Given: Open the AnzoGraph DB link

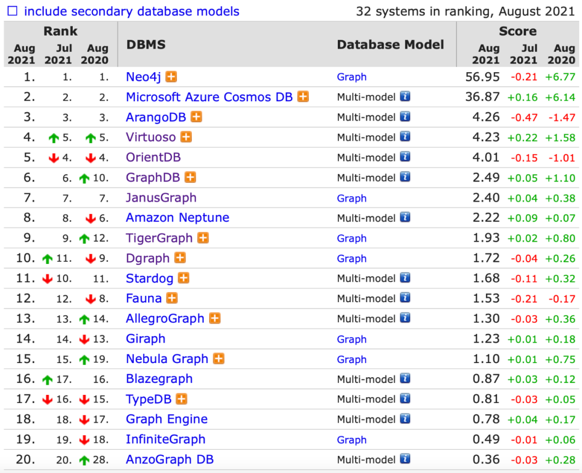Looking at the screenshot, I should pos(170,460).
